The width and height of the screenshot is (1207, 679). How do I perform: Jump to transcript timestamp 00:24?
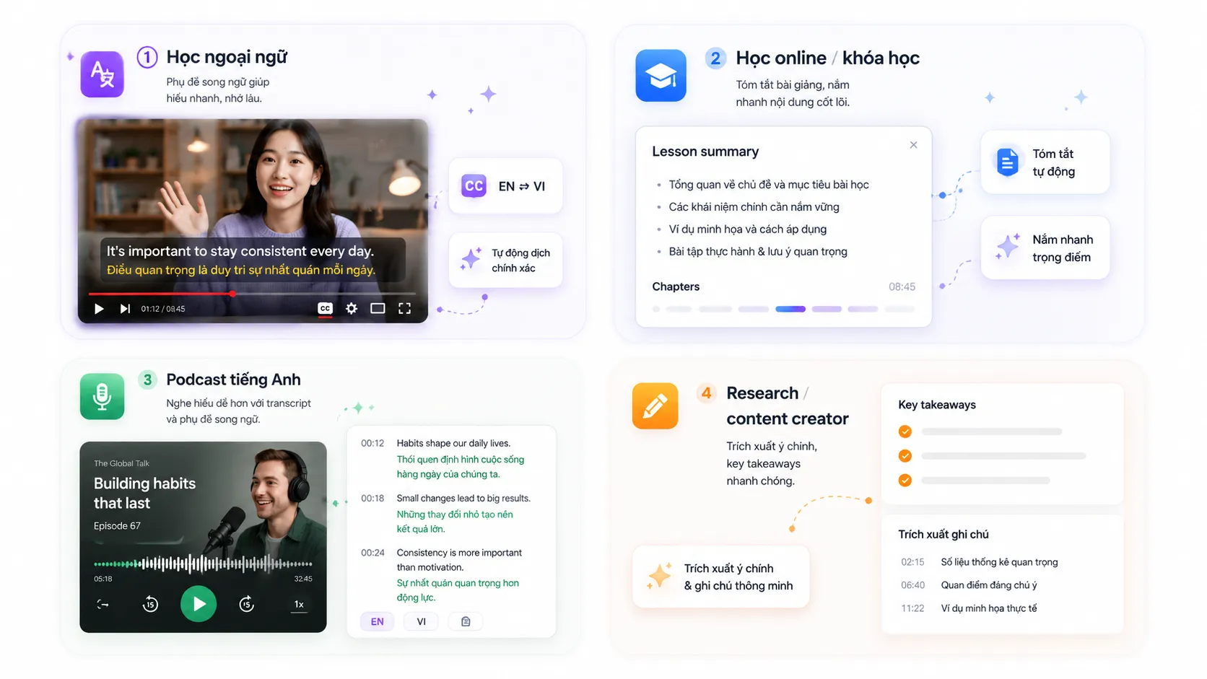[x=372, y=553]
